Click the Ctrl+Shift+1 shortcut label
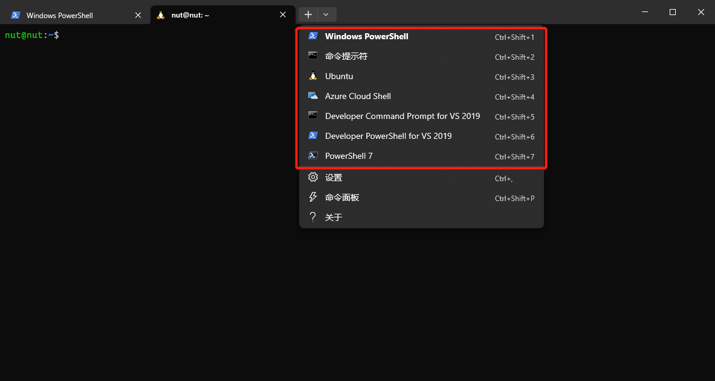 click(x=514, y=37)
